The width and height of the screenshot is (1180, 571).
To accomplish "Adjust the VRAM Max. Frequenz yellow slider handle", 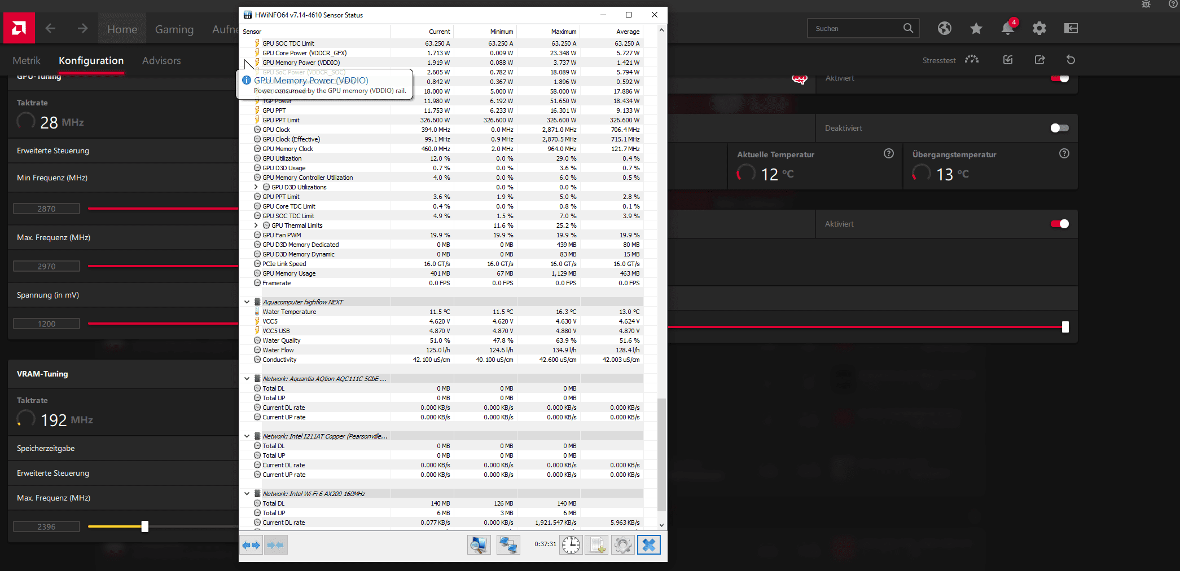I will click(145, 526).
